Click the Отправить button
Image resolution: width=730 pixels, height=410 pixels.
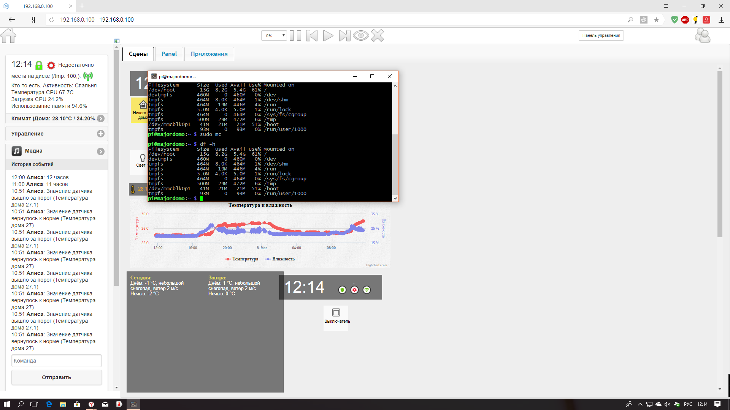57,377
